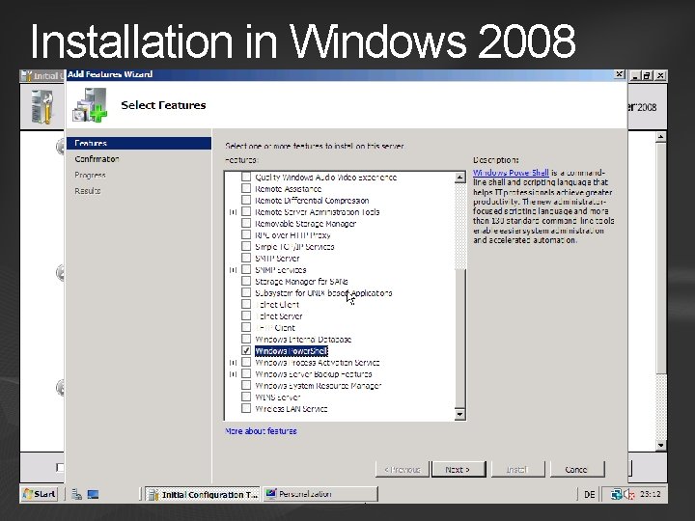This screenshot has height=521, width=695.
Task: Check SMTP Server feature
Action: pyautogui.click(x=246, y=258)
